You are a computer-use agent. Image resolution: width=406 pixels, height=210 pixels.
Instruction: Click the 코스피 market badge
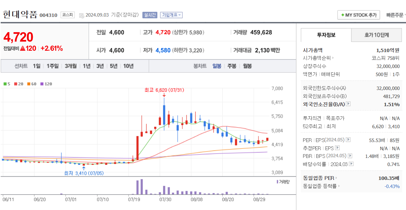coord(68,15)
